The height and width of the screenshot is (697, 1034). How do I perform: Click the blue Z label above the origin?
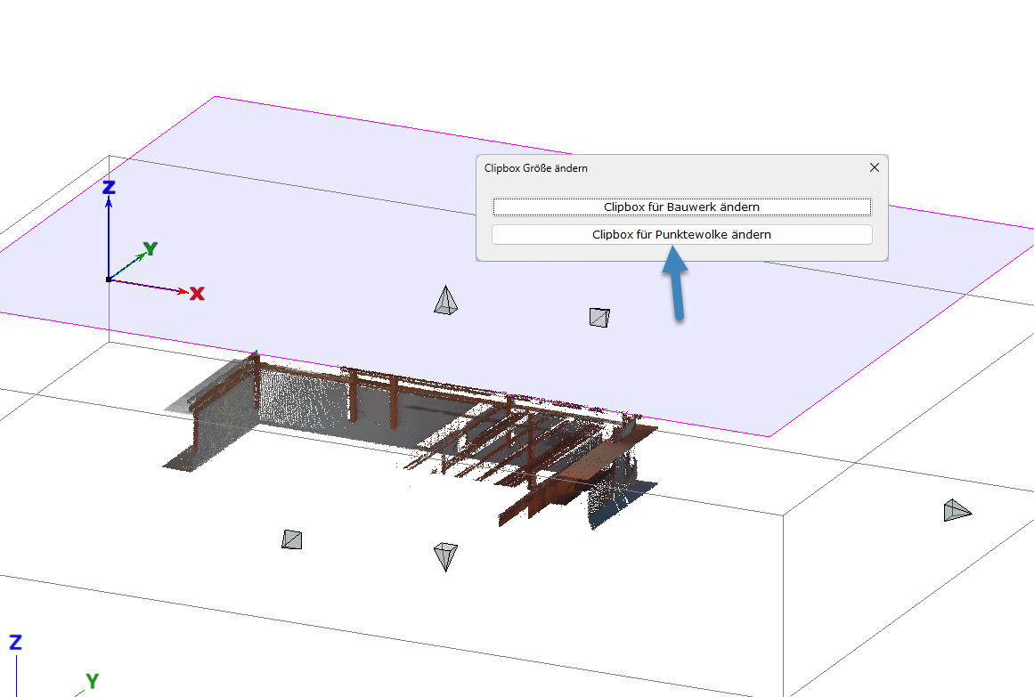click(109, 187)
